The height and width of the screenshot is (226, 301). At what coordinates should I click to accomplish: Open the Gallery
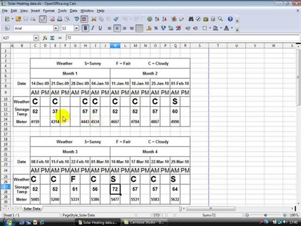206,19
